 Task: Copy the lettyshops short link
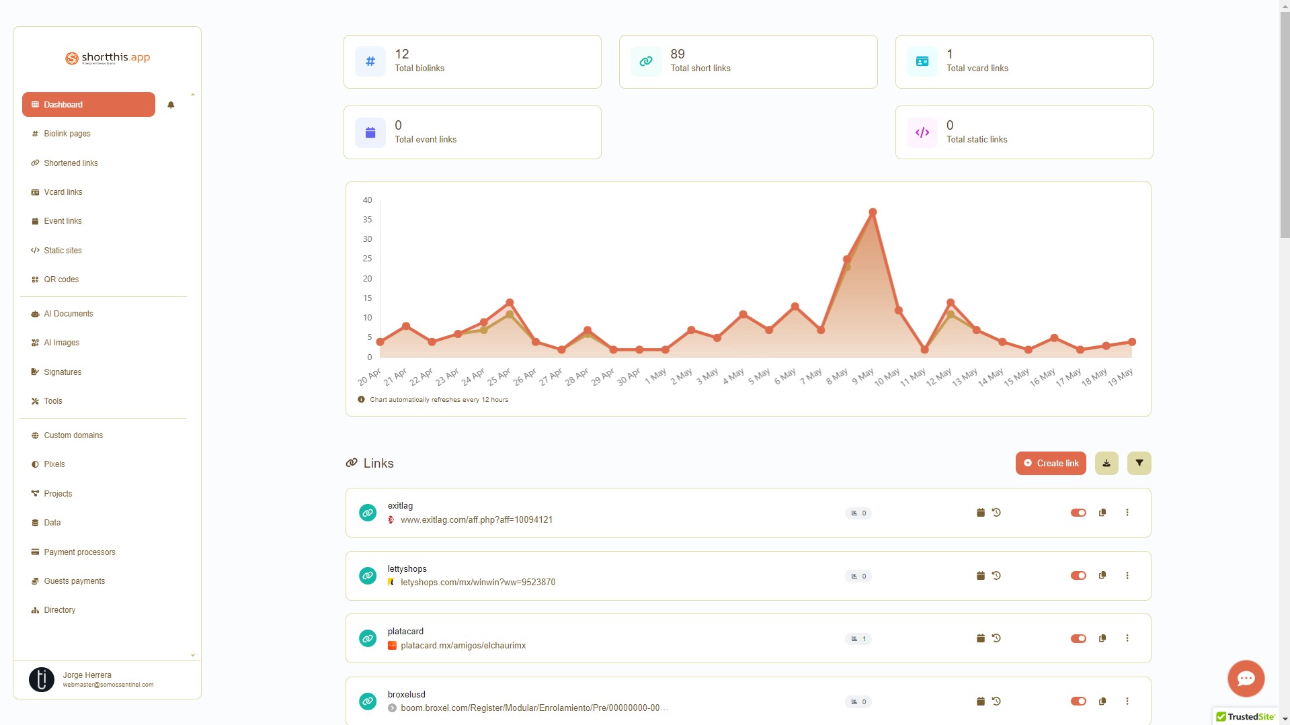pyautogui.click(x=1102, y=575)
